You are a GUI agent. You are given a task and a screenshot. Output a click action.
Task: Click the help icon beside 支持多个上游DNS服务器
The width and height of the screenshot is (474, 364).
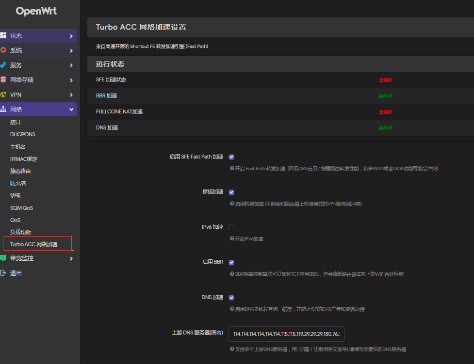[232, 349]
